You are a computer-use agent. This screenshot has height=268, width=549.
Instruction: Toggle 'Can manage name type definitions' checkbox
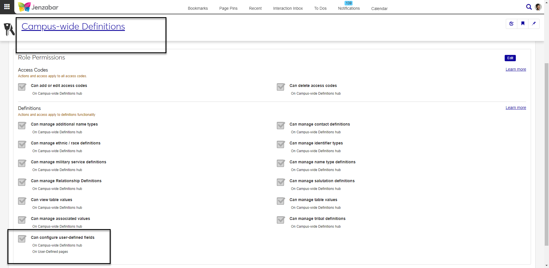(x=281, y=163)
